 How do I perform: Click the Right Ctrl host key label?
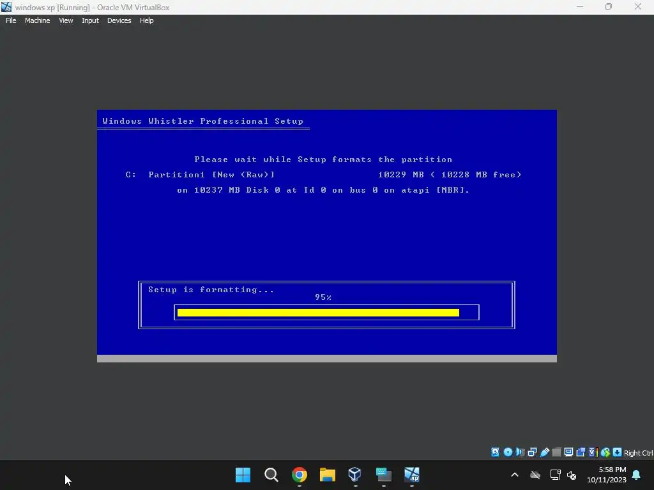click(x=638, y=453)
